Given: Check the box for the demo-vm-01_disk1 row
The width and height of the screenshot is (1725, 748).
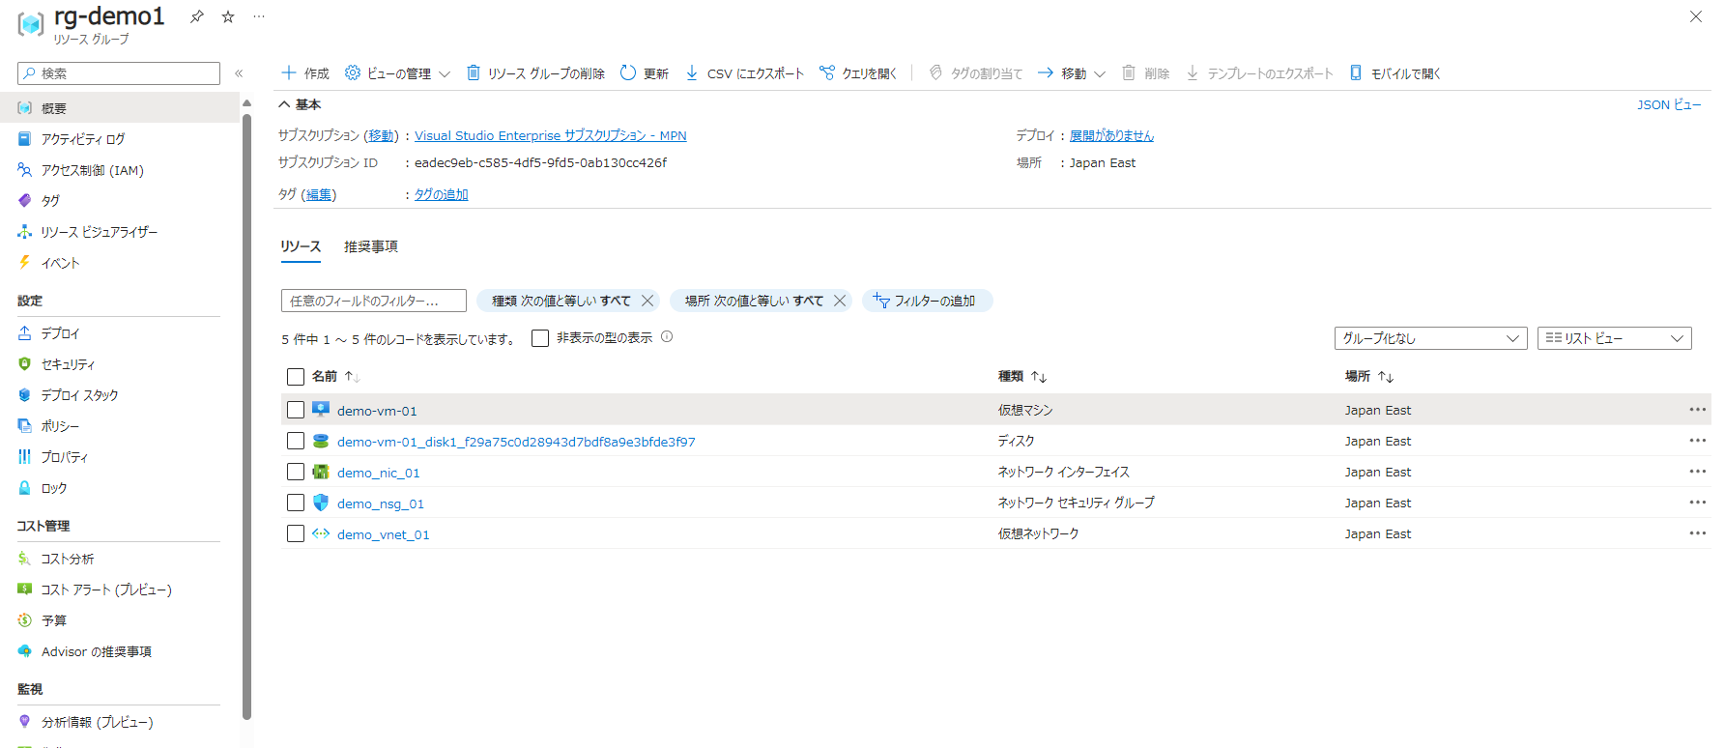Looking at the screenshot, I should [296, 441].
